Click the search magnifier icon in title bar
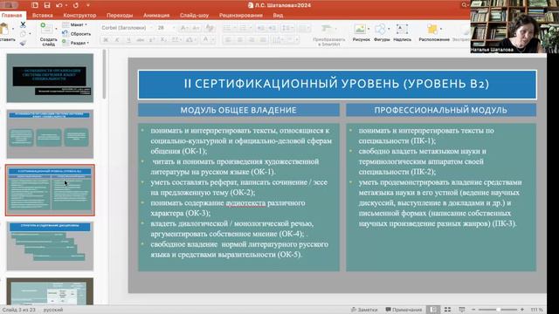Image resolution: width=559 pixels, height=314 pixels. (464, 5)
